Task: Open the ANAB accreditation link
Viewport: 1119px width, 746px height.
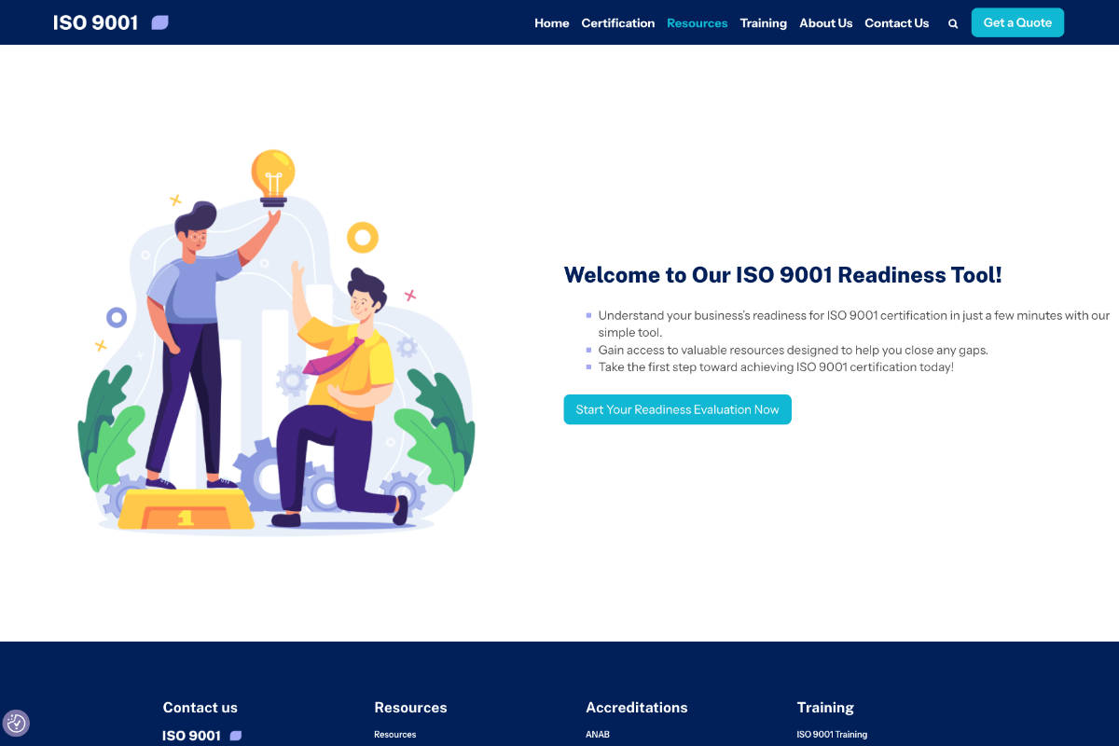Action: (x=597, y=735)
